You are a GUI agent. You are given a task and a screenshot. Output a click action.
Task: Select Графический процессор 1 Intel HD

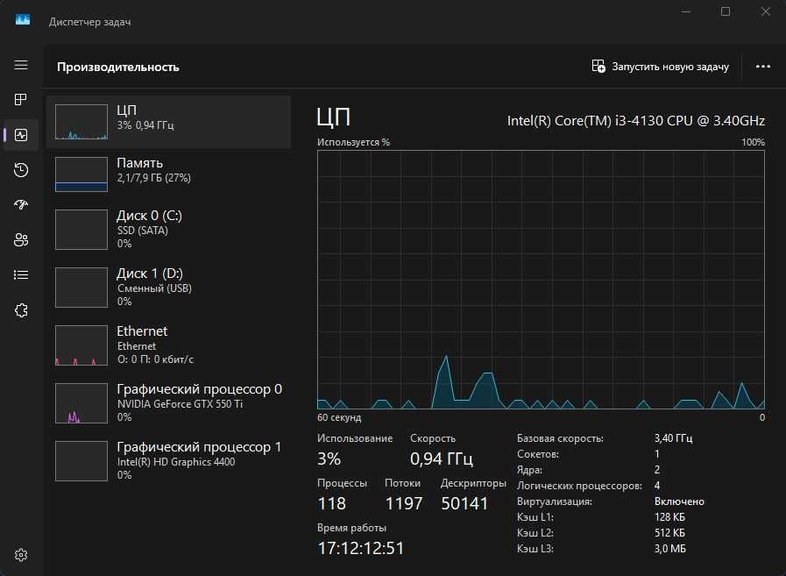pos(168,460)
